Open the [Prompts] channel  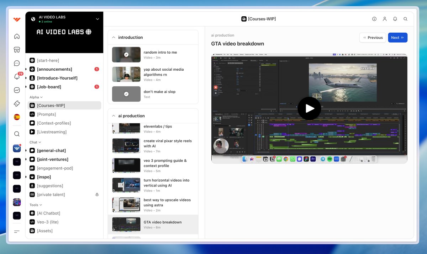tap(64, 114)
